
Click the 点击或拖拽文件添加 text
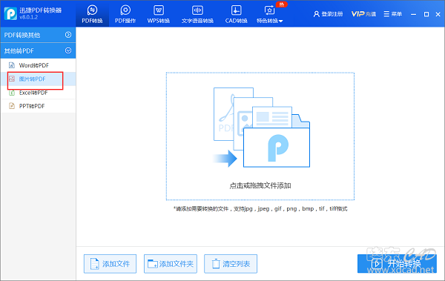260,185
